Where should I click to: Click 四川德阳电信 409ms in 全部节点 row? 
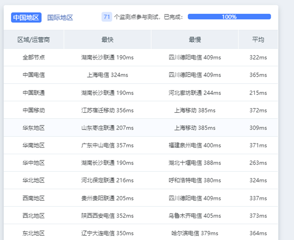(195, 57)
